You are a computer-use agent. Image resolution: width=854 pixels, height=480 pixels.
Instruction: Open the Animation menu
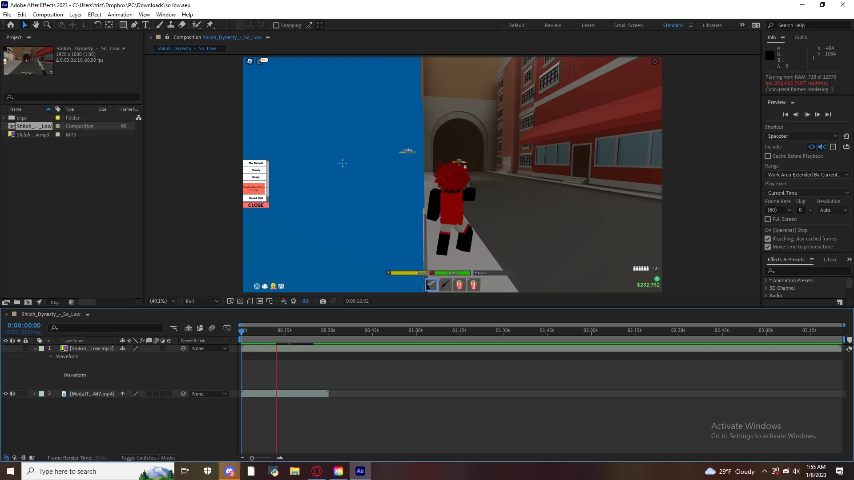pyautogui.click(x=120, y=14)
